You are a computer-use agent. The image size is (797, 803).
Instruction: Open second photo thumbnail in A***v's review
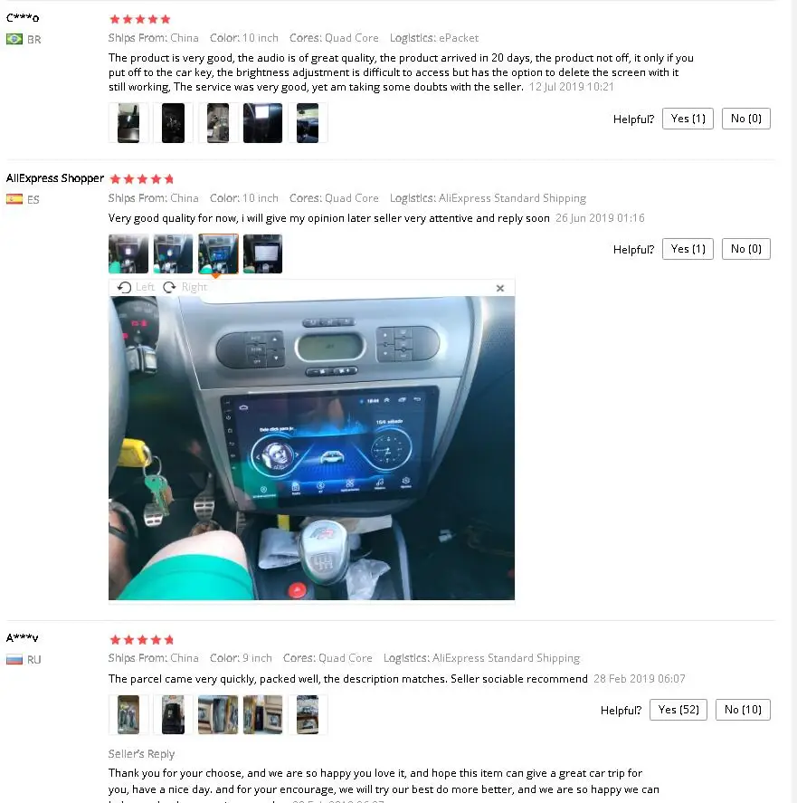coord(173,714)
